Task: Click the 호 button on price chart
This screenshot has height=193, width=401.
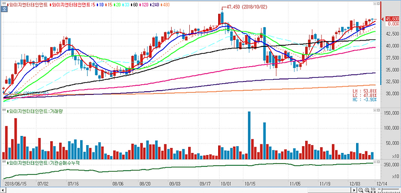Action: (4, 9)
